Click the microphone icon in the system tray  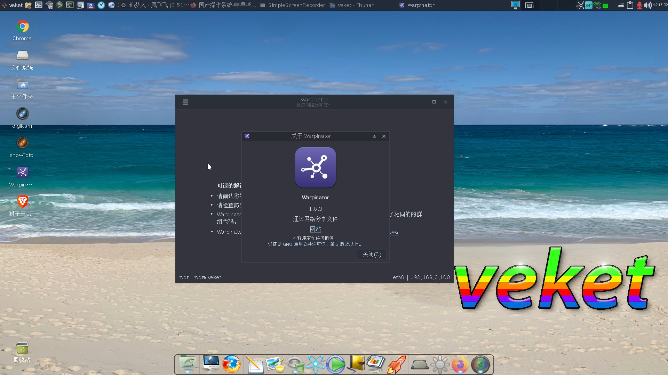(x=639, y=5)
